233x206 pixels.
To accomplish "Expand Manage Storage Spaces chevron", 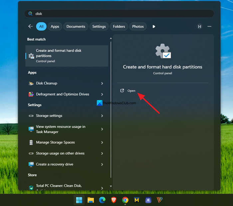I will click(102, 142).
